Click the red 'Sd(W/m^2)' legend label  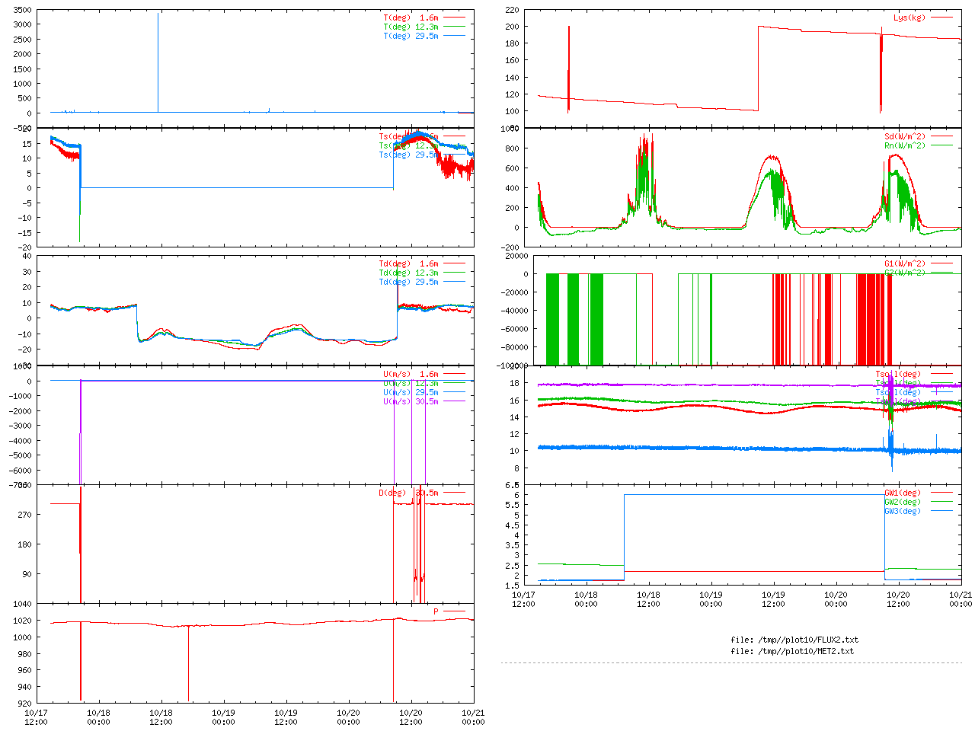pos(905,136)
